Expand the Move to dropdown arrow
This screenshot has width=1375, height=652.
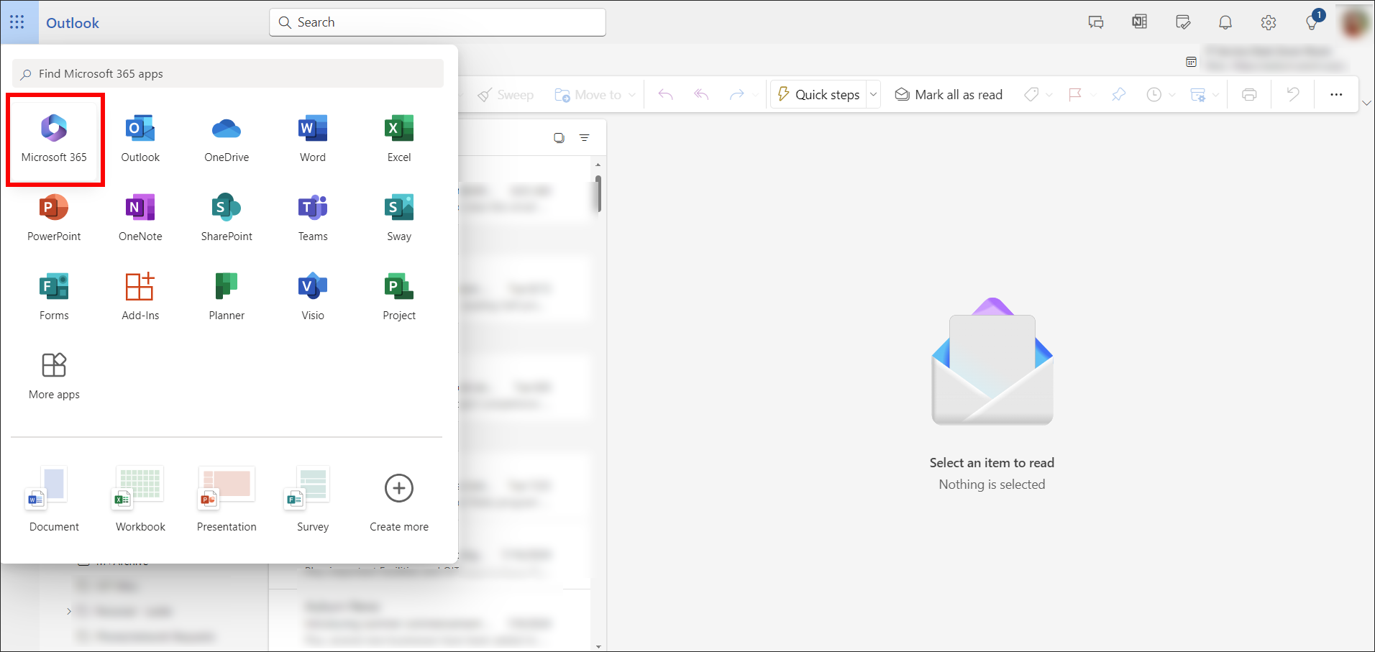[x=632, y=95]
